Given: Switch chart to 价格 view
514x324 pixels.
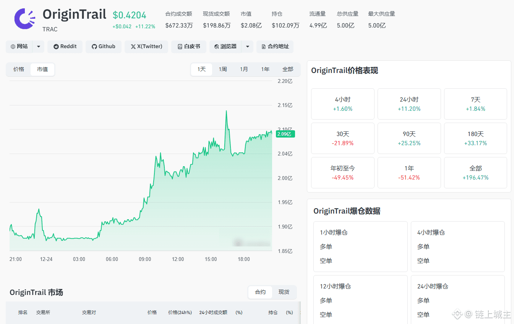Looking at the screenshot, I should (19, 70).
